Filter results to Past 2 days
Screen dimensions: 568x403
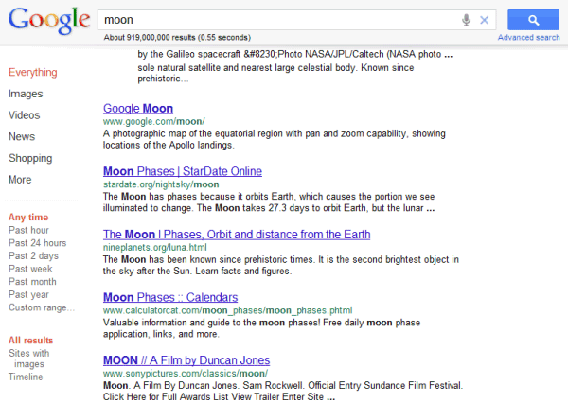click(33, 256)
